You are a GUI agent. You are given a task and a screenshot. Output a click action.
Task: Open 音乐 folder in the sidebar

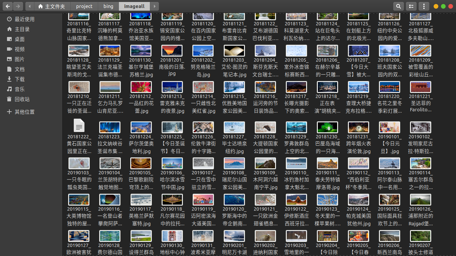click(x=31, y=89)
